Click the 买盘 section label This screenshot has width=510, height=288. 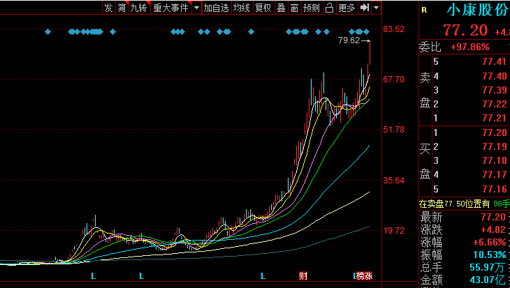pos(425,161)
